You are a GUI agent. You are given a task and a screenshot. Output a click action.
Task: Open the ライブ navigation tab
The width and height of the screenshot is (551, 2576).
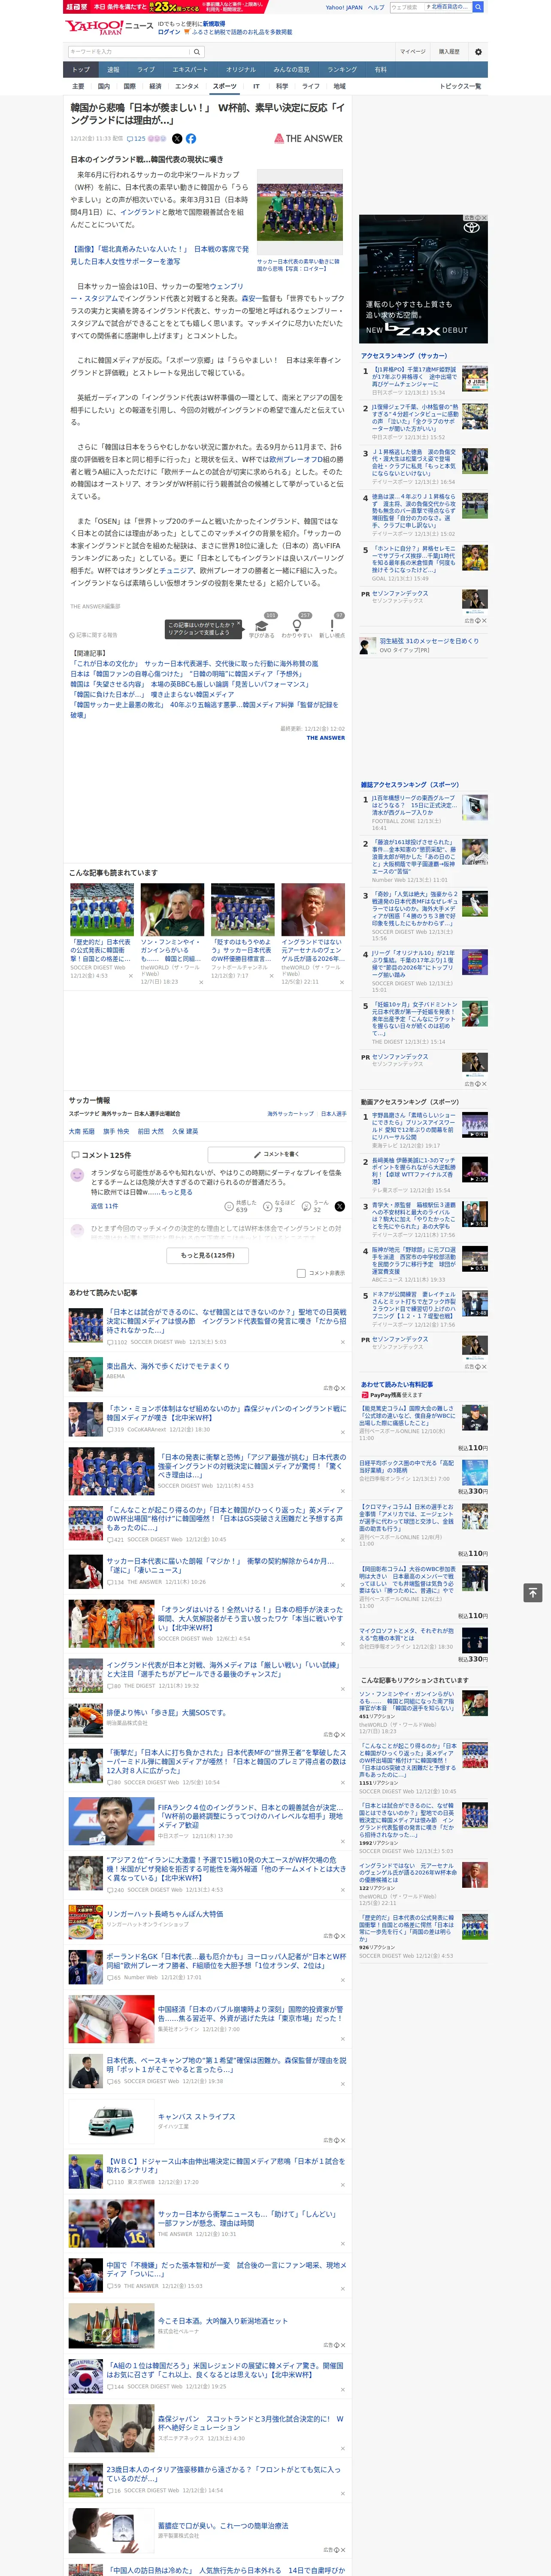(146, 70)
